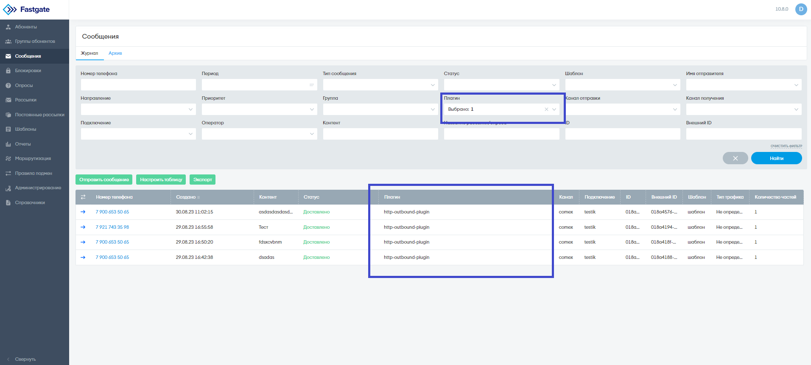Click Отправить сообщение button
The width and height of the screenshot is (811, 365).
coord(104,180)
